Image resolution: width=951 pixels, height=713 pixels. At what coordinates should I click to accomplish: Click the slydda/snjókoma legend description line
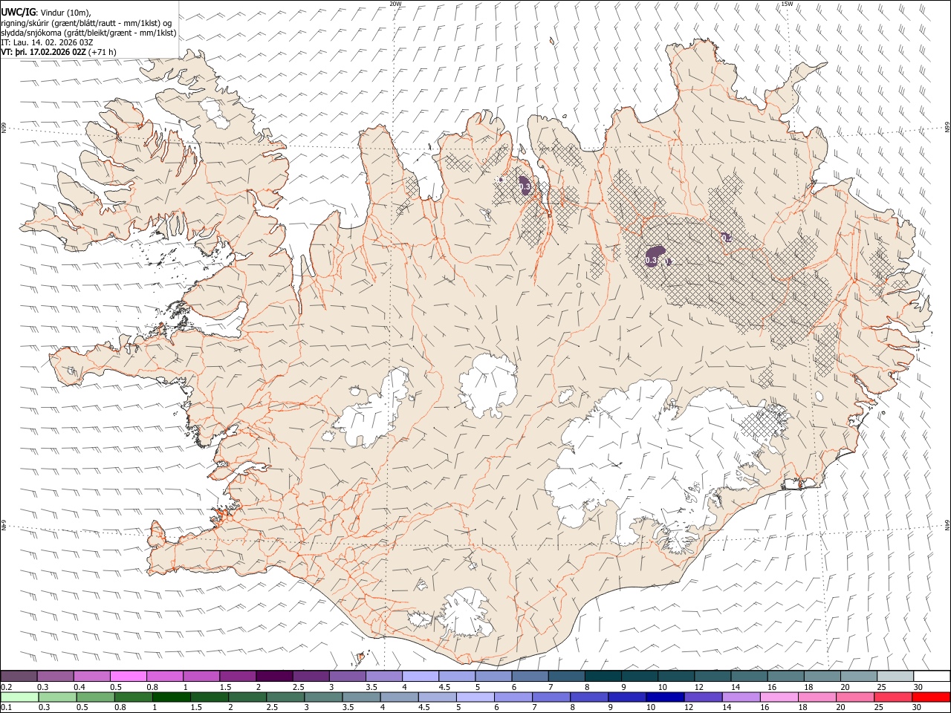tap(89, 33)
